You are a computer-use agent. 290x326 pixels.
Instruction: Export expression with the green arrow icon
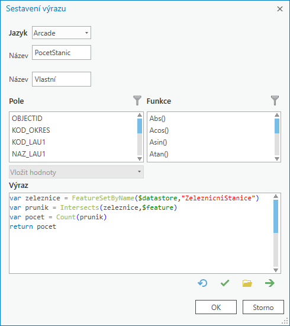[x=270, y=283]
